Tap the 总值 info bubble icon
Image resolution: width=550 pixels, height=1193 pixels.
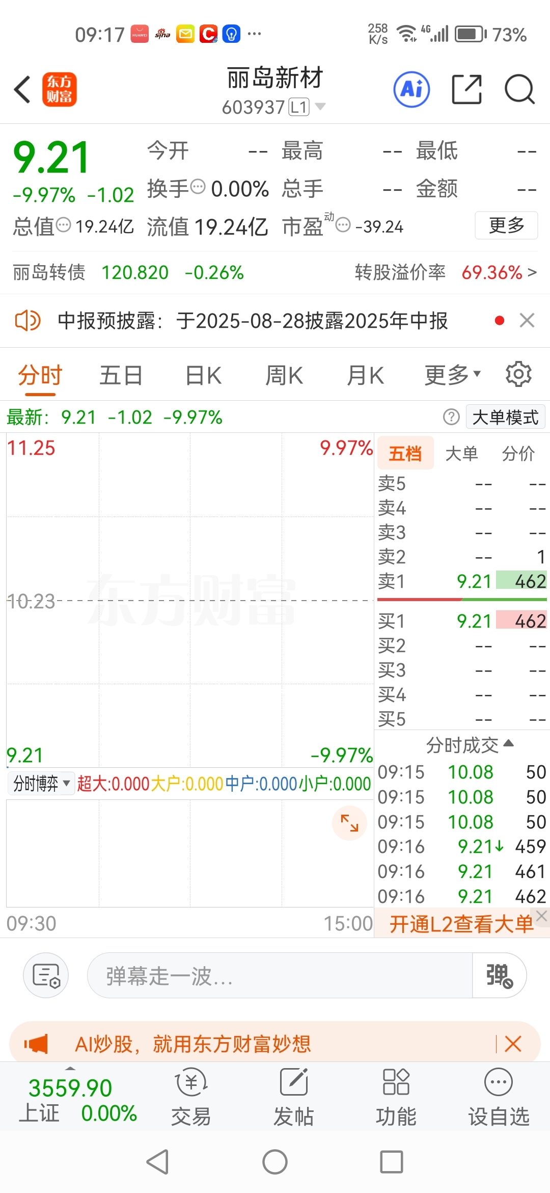[x=63, y=224]
